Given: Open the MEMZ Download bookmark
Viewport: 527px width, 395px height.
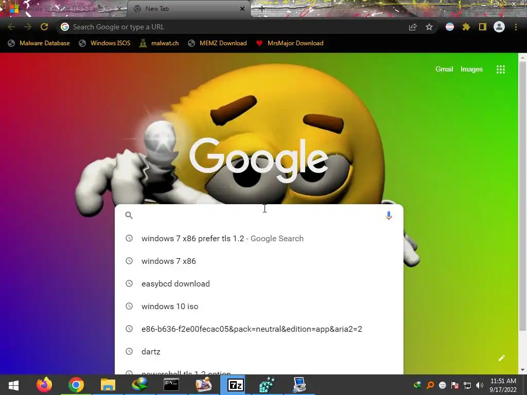Looking at the screenshot, I should 218,43.
